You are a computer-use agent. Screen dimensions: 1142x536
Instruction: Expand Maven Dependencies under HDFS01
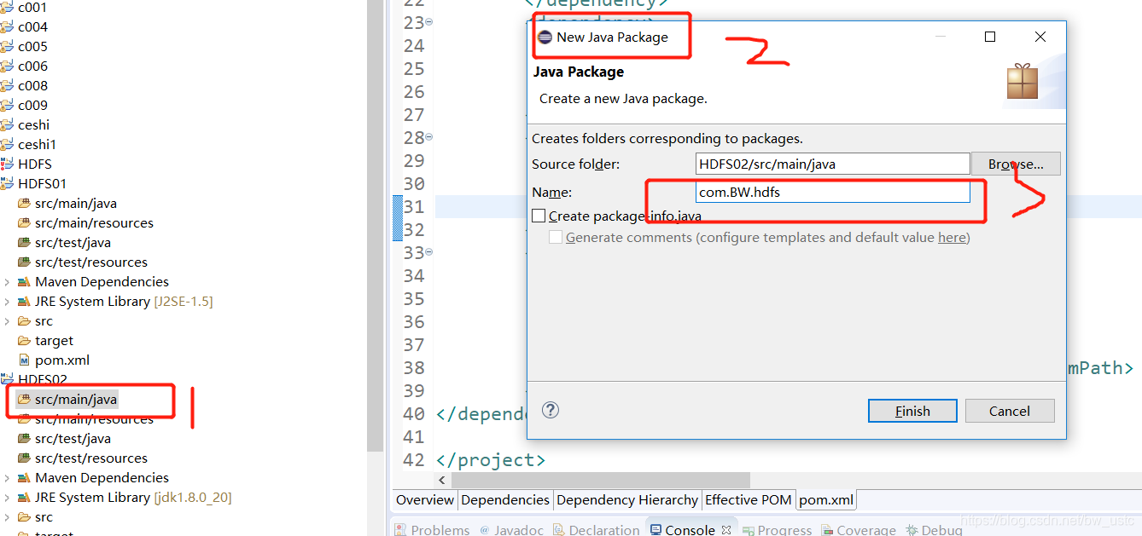point(8,281)
